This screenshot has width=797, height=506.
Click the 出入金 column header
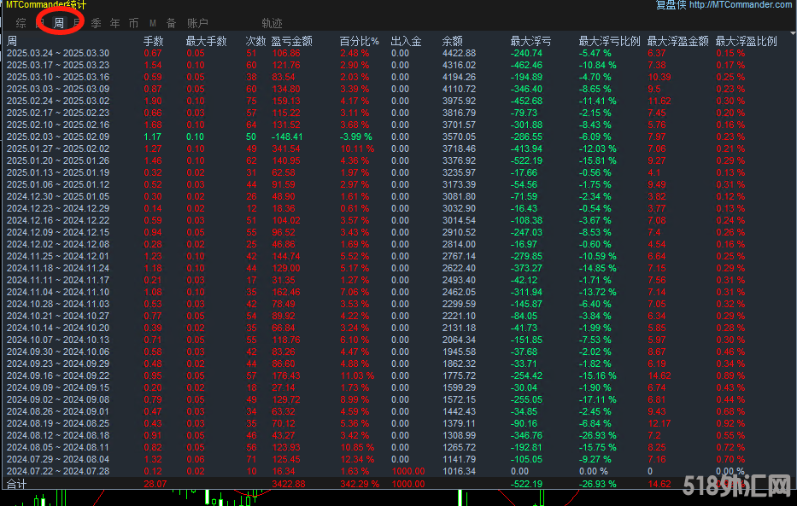[x=406, y=41]
